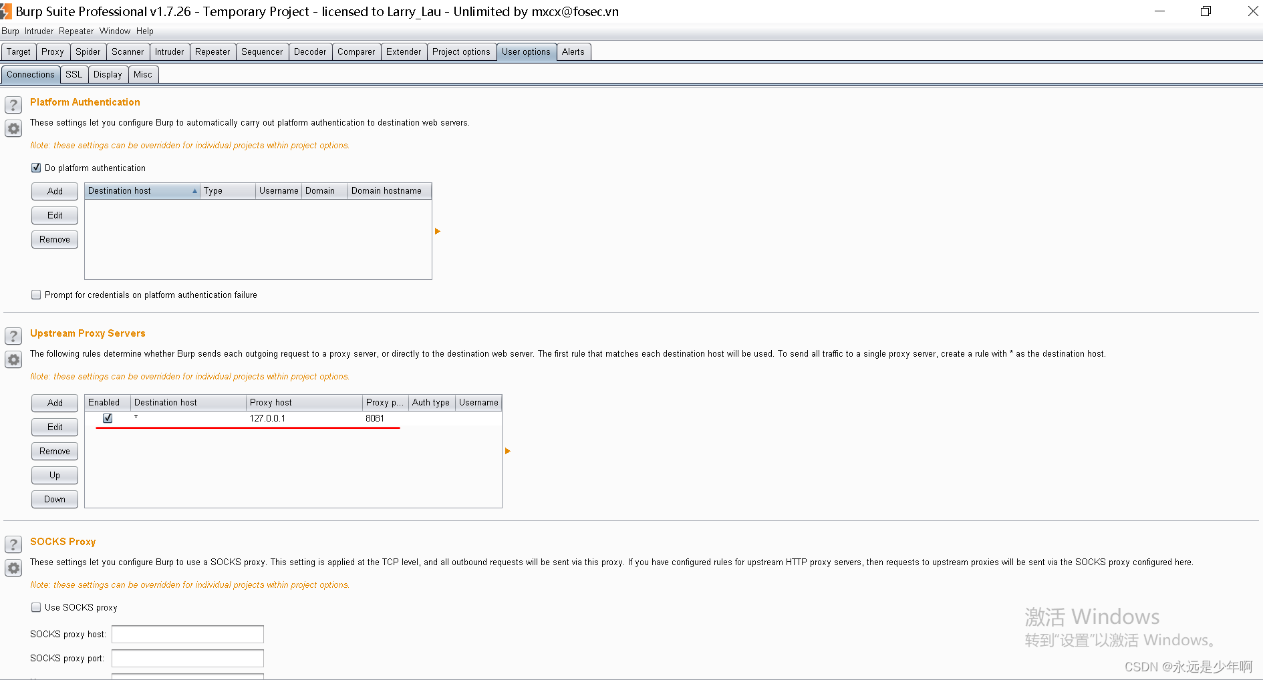
Task: Select the * destination host cell
Action: click(188, 418)
